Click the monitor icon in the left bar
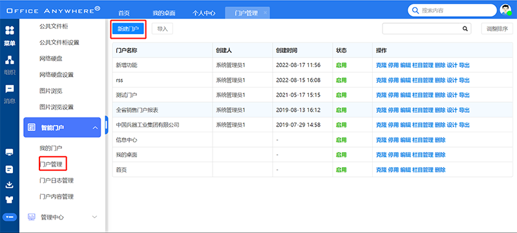This screenshot has height=233, width=517. point(10,152)
